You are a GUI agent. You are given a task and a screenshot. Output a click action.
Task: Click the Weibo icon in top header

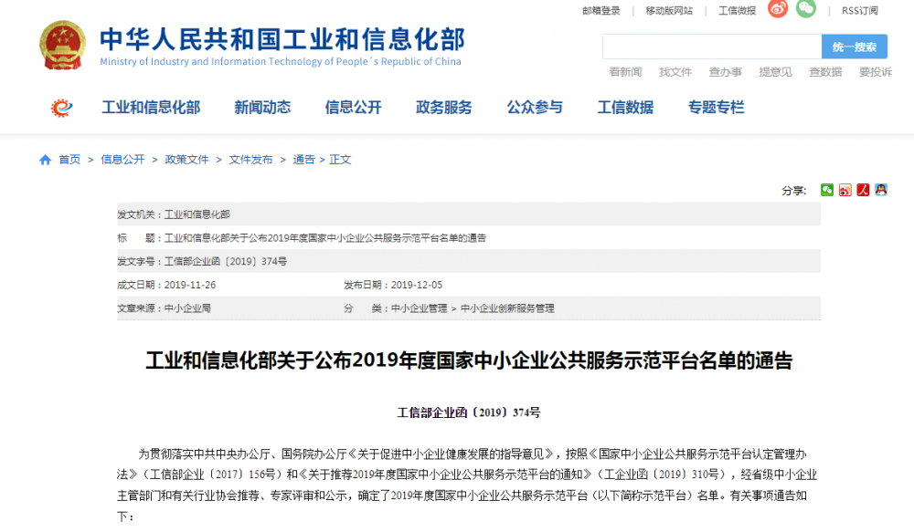click(x=777, y=9)
